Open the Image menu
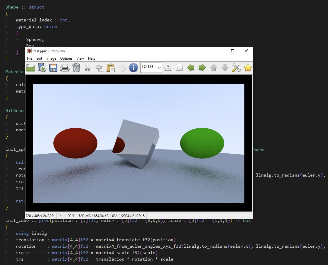The width and height of the screenshot is (328, 265). (x=51, y=58)
